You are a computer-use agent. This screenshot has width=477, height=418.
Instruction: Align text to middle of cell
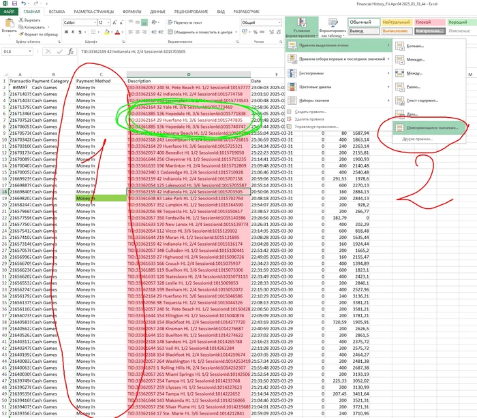click(x=138, y=22)
